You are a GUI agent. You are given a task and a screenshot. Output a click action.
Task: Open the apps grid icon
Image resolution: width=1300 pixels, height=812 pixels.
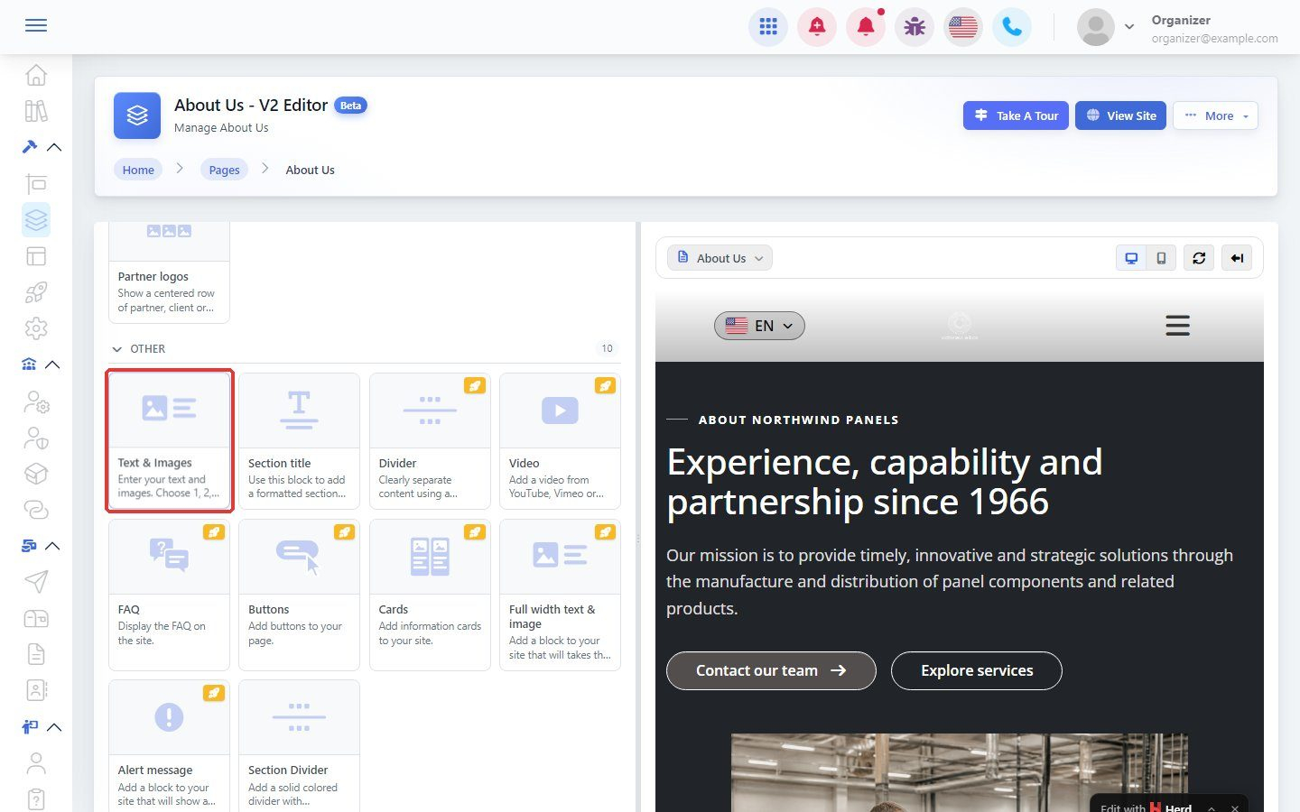click(768, 27)
